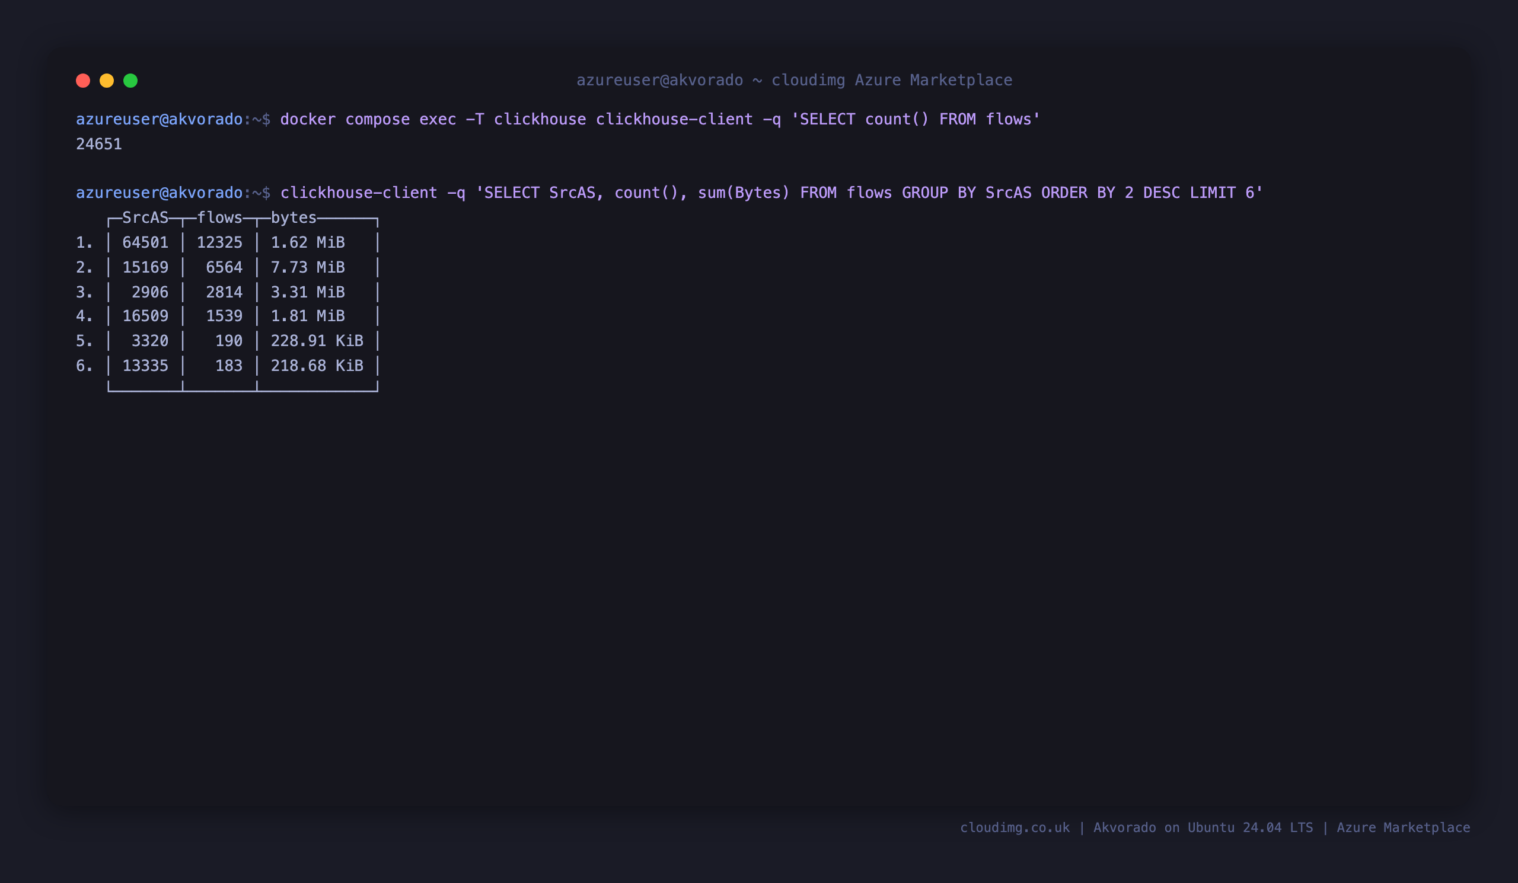Select the flows value 12325
Screen dimensions: 1518x883
(x=220, y=242)
